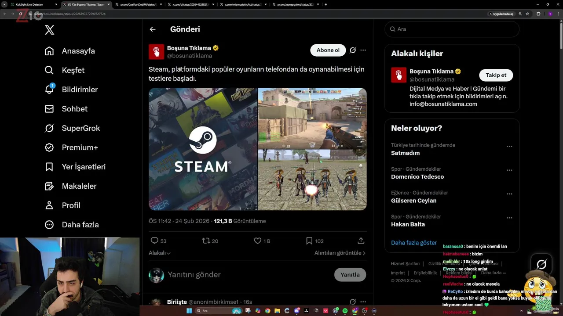Image resolution: width=563 pixels, height=316 pixels.
Task: Go back with the Gönderi arrow
Action: click(153, 29)
